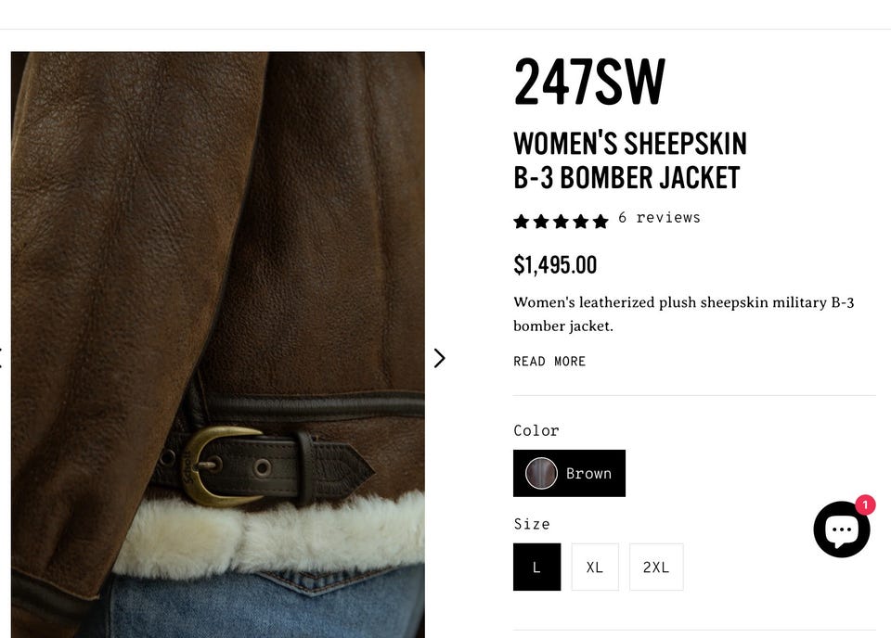Screen dimensions: 891x638
Task: Select size L option
Action: [537, 567]
